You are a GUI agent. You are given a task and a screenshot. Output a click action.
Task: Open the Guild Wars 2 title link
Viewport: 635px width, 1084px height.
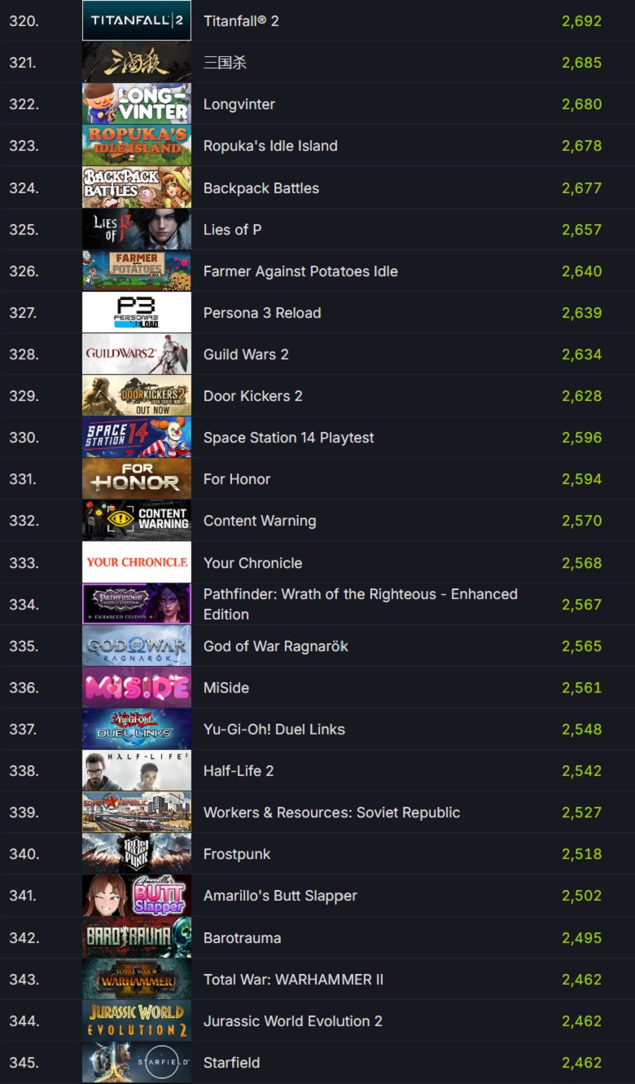pos(246,355)
